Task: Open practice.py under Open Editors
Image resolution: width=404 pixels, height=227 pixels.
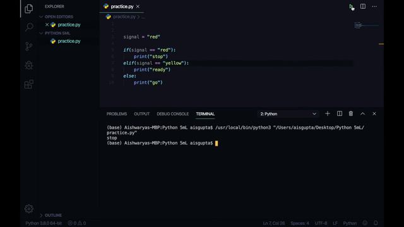Action: [x=69, y=25]
